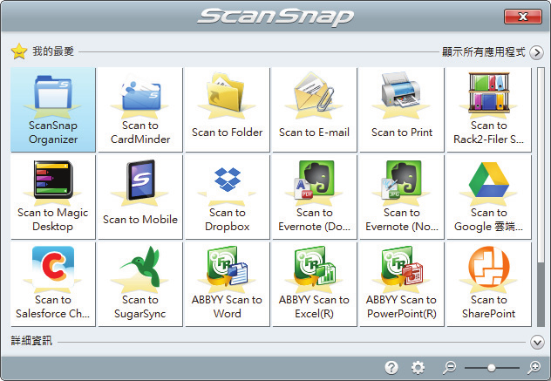Open Scan to SharePoint
Viewport: 551px width, 381px height.
tap(488, 283)
